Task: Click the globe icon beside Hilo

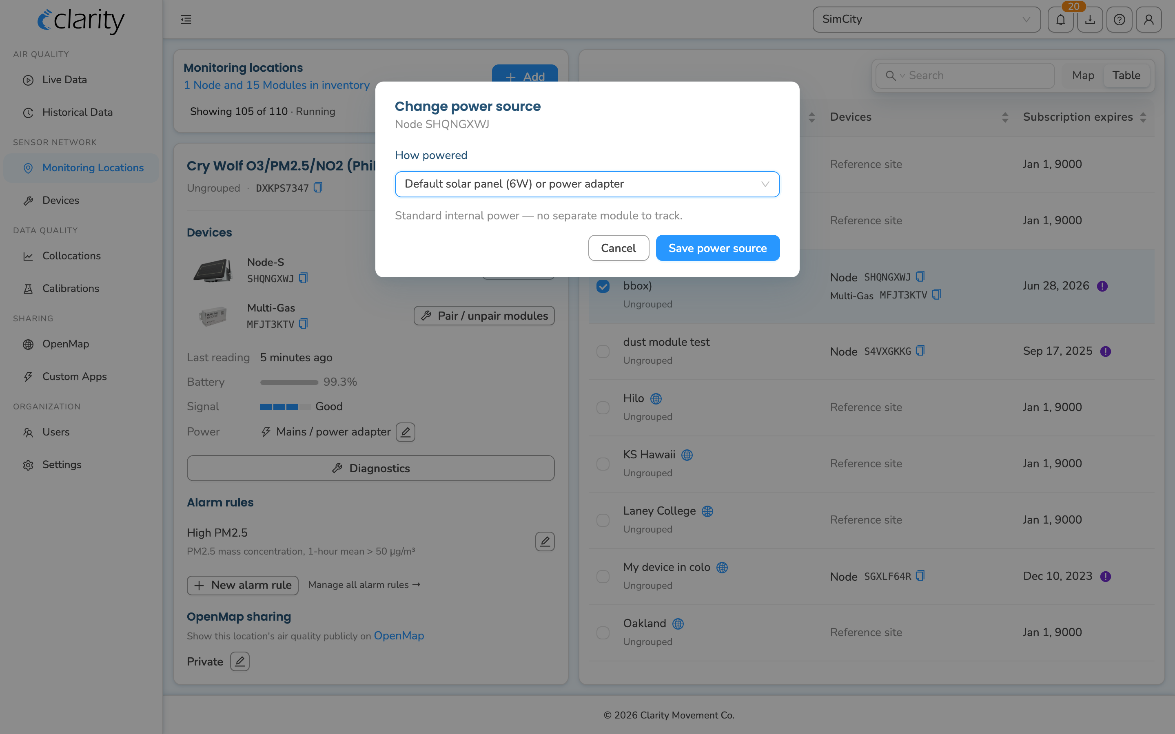Action: [x=656, y=398]
